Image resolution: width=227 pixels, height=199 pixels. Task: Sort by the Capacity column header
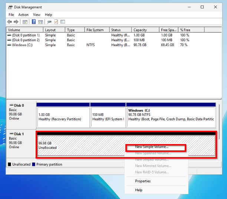145,30
